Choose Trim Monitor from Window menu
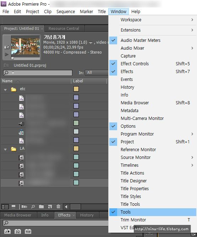The image size is (197, 237). pos(153,220)
